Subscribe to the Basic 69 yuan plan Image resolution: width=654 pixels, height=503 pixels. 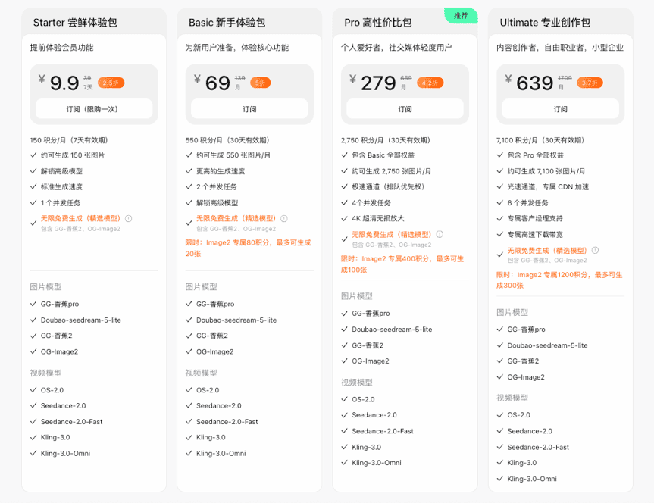[x=249, y=109]
